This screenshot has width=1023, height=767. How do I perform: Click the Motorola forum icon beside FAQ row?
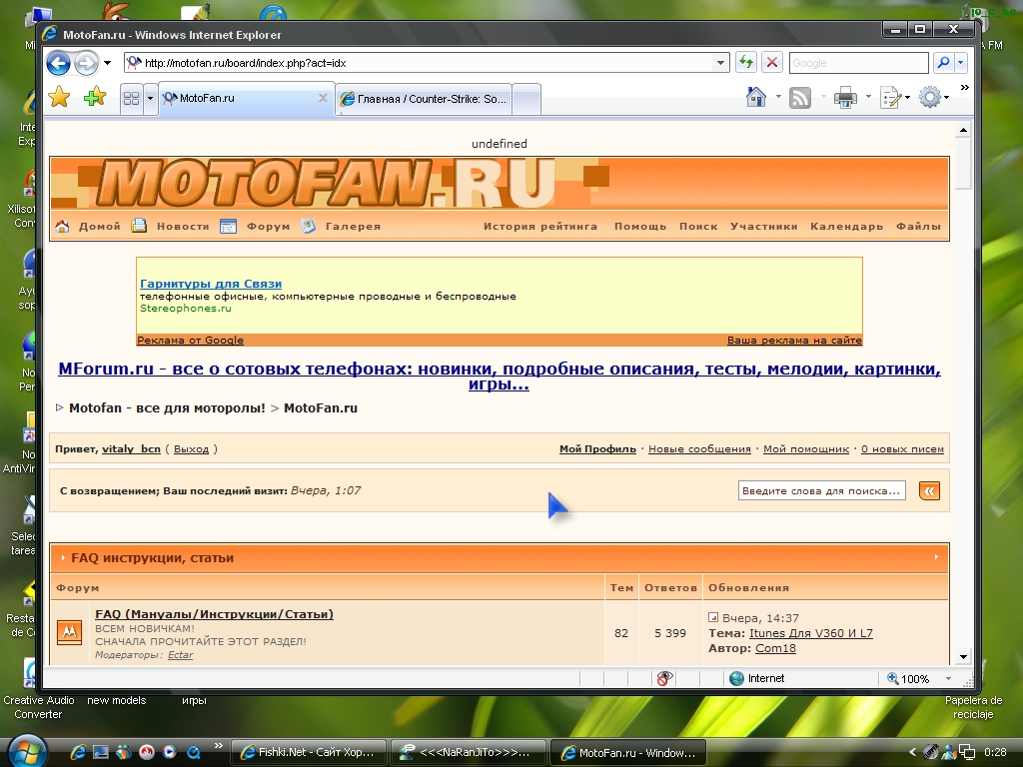pyautogui.click(x=69, y=632)
